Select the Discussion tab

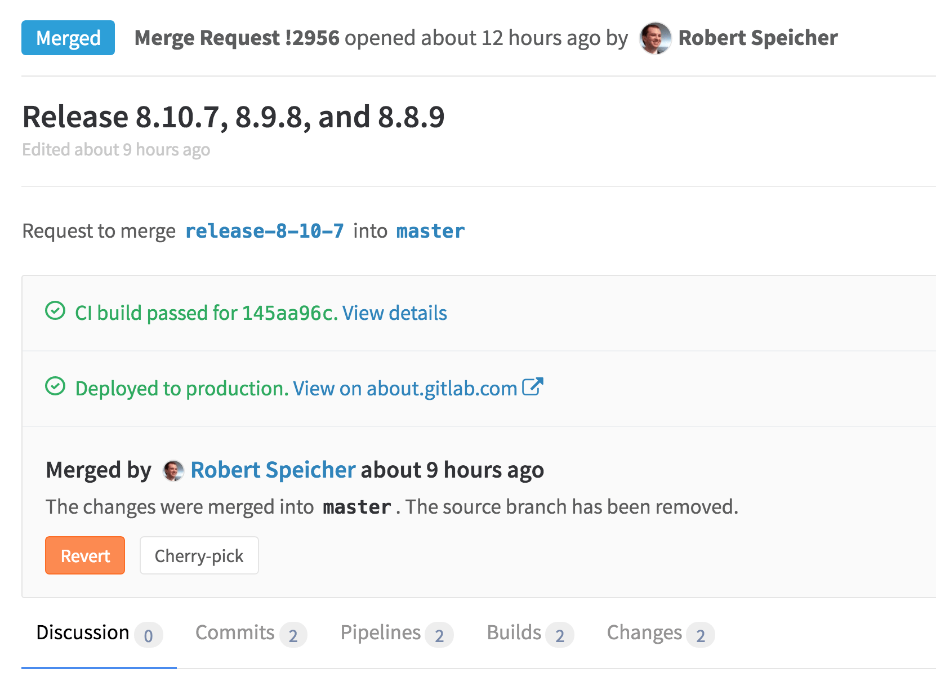click(x=83, y=633)
